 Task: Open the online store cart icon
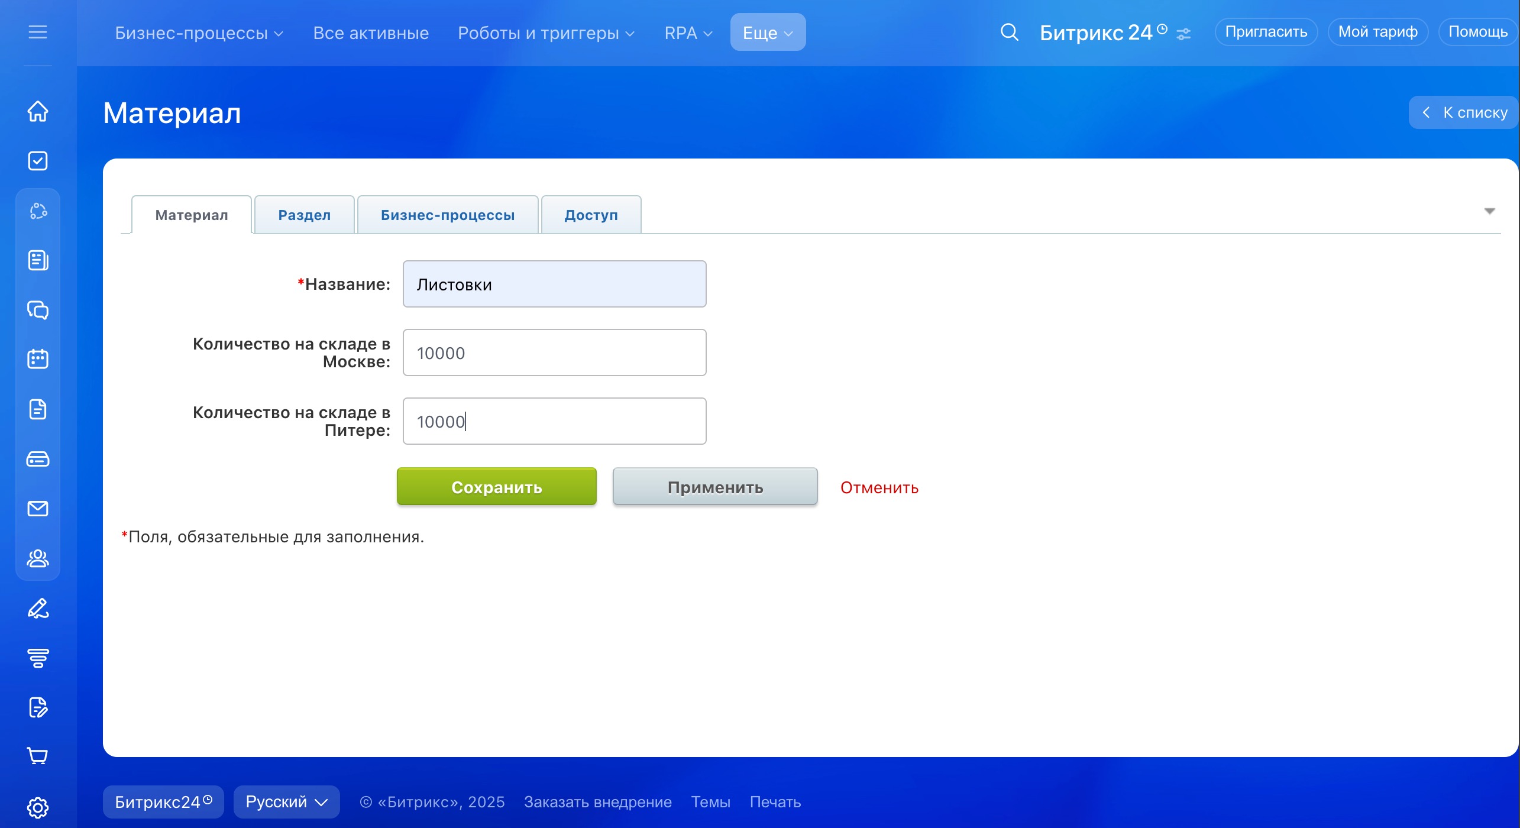point(38,756)
